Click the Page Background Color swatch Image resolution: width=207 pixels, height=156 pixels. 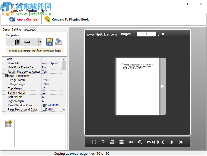tap(44, 109)
